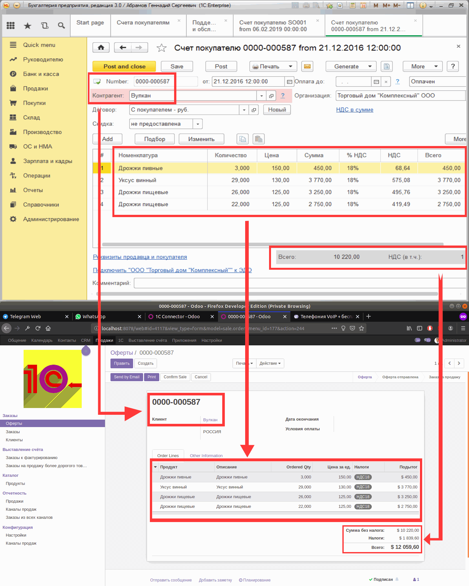Go to next record arrow in Odoo
Screen dimensions: 469x586
[459, 363]
